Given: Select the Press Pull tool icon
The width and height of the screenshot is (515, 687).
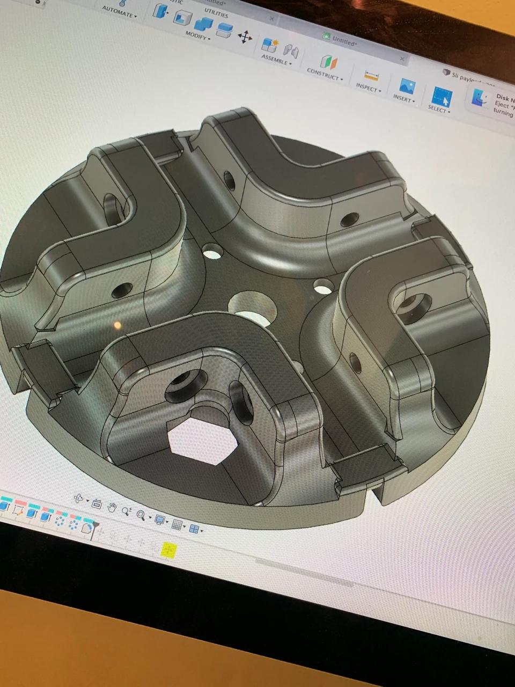Looking at the screenshot, I should (160, 11).
